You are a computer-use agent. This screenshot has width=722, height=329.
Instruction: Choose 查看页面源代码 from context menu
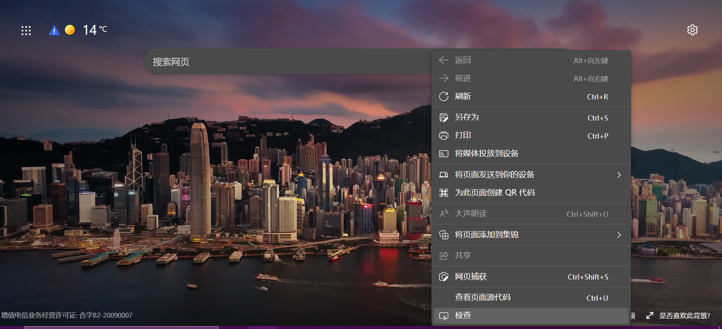pos(482,298)
